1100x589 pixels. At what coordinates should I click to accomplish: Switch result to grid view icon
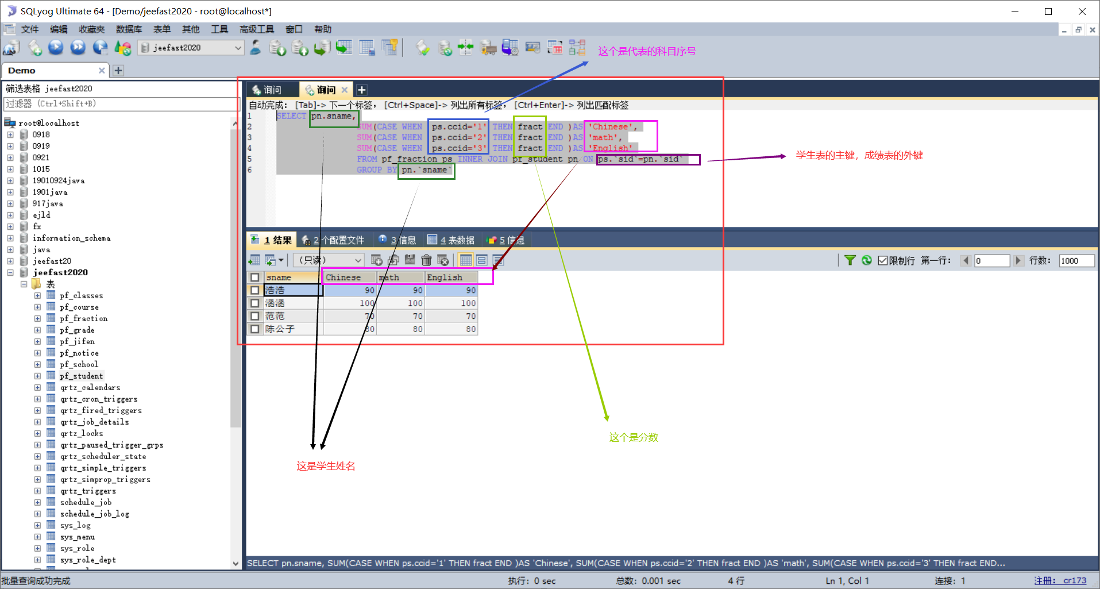point(466,260)
